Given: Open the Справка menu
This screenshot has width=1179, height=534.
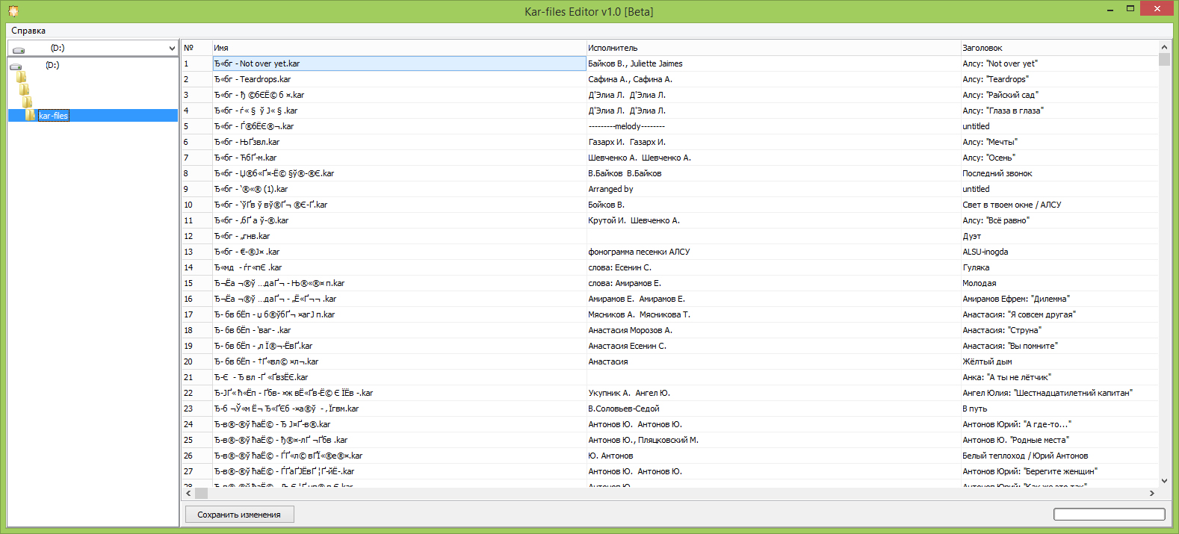Looking at the screenshot, I should click(x=28, y=31).
